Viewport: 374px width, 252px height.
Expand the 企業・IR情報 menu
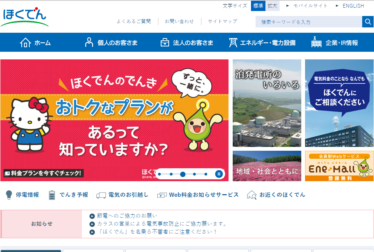pyautogui.click(x=335, y=43)
